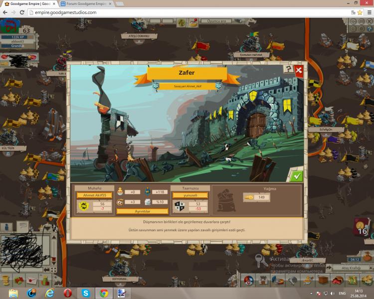The height and width of the screenshot is (299, 374).
Task: Open the wooden chest inventory icon
Action: click(324, 281)
